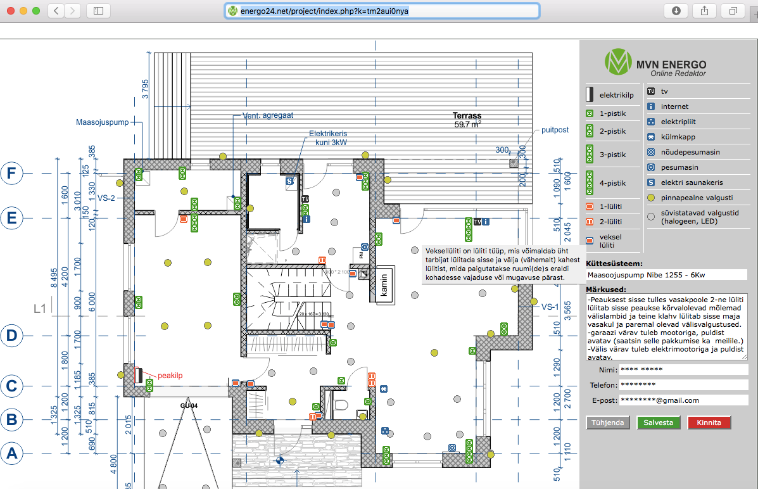
Task: Toggle the Safari sidebar
Action: pos(98,11)
